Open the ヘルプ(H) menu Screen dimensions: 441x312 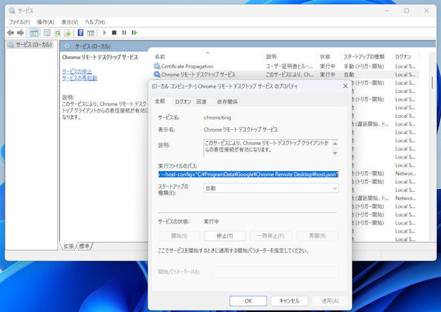95,22
